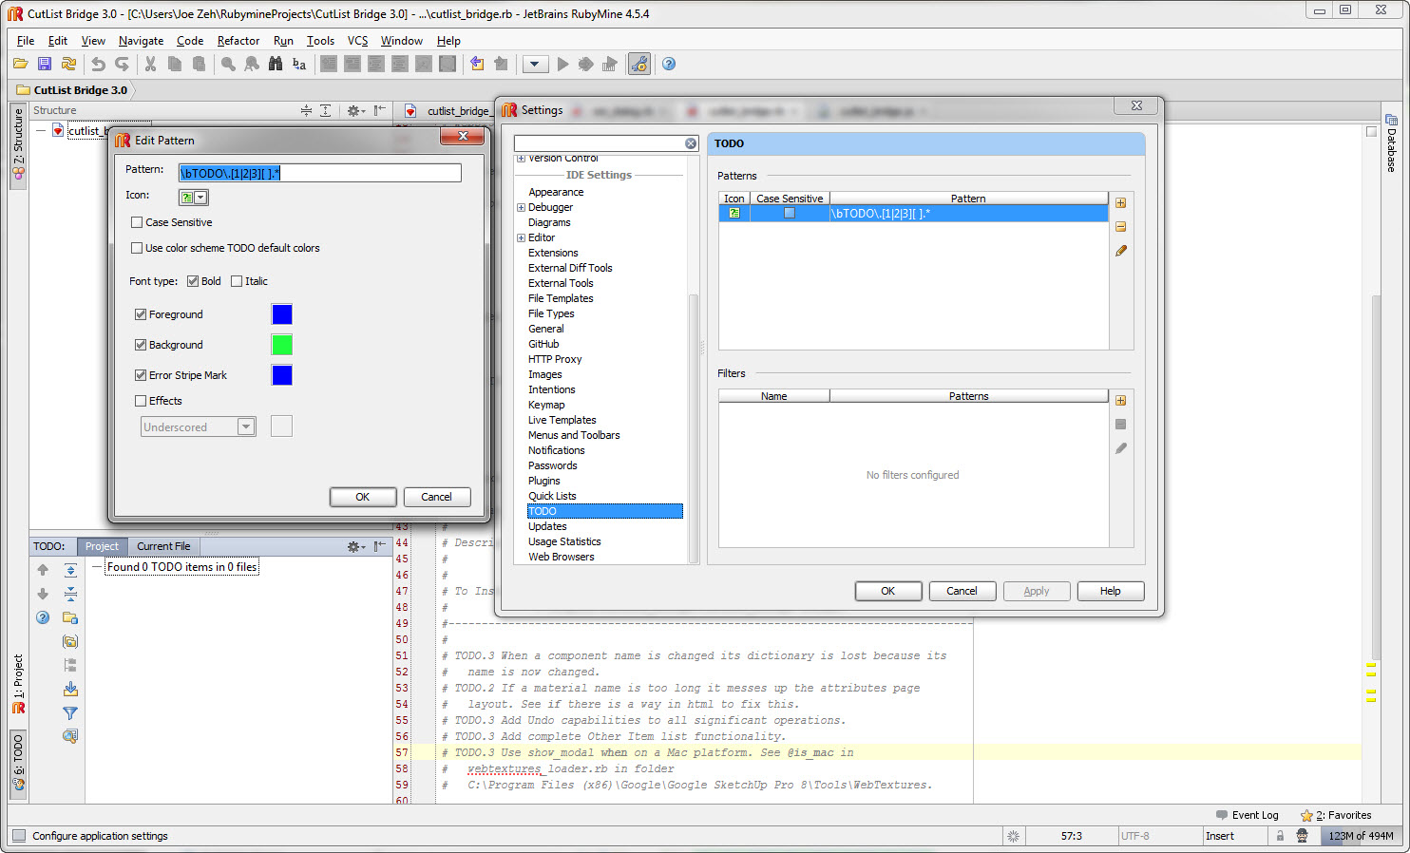
Task: Select Keymap in the settings list
Action: tap(546, 405)
